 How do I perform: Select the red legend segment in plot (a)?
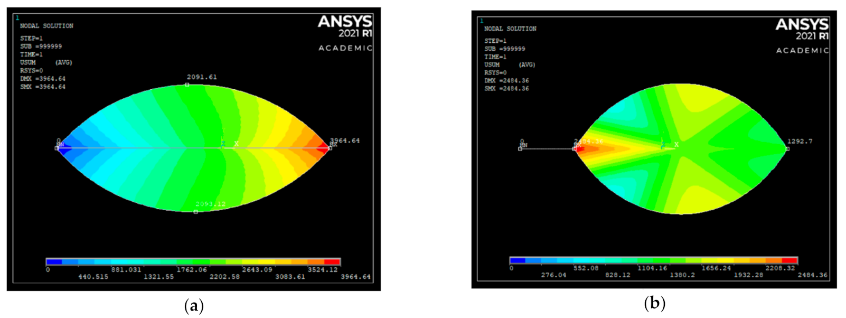coord(332,261)
